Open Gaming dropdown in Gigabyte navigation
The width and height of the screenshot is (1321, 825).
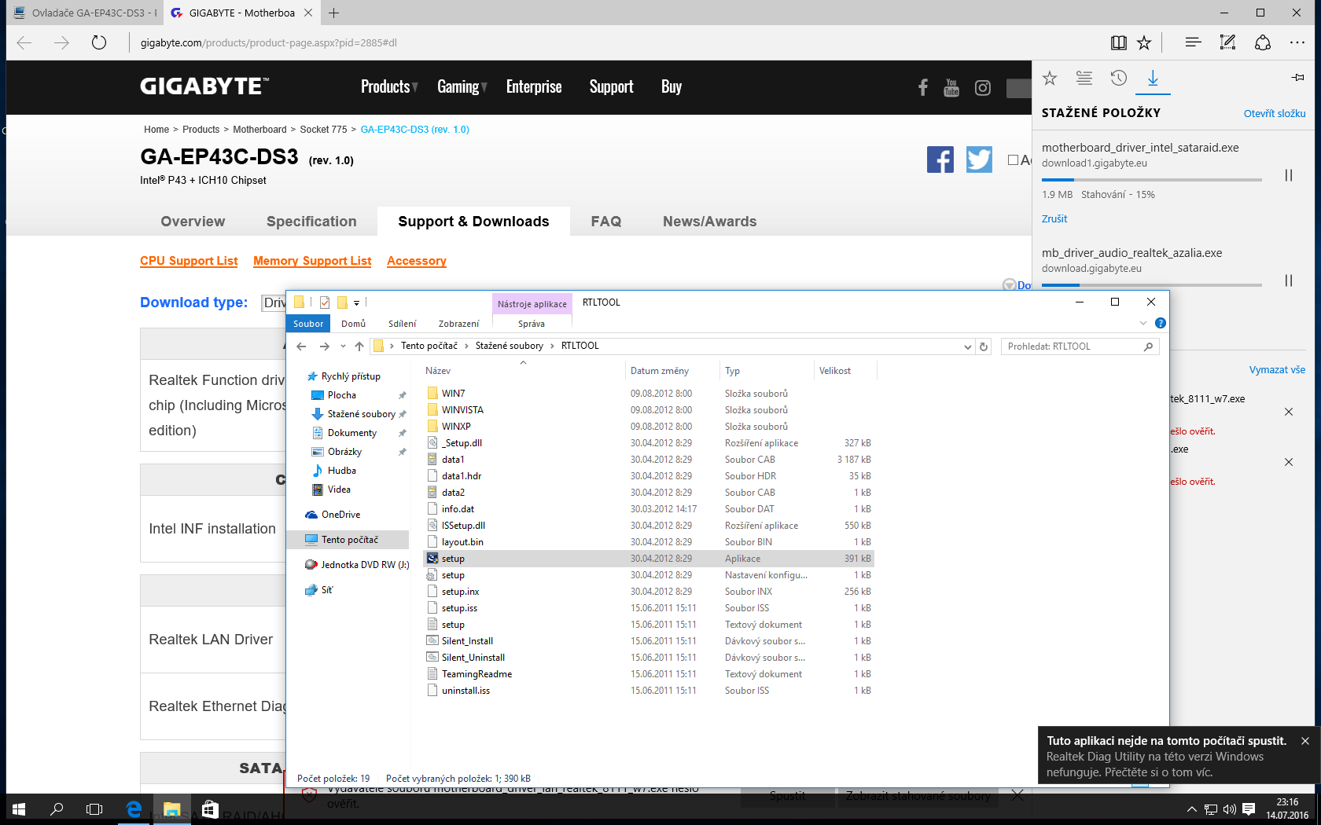(x=462, y=86)
